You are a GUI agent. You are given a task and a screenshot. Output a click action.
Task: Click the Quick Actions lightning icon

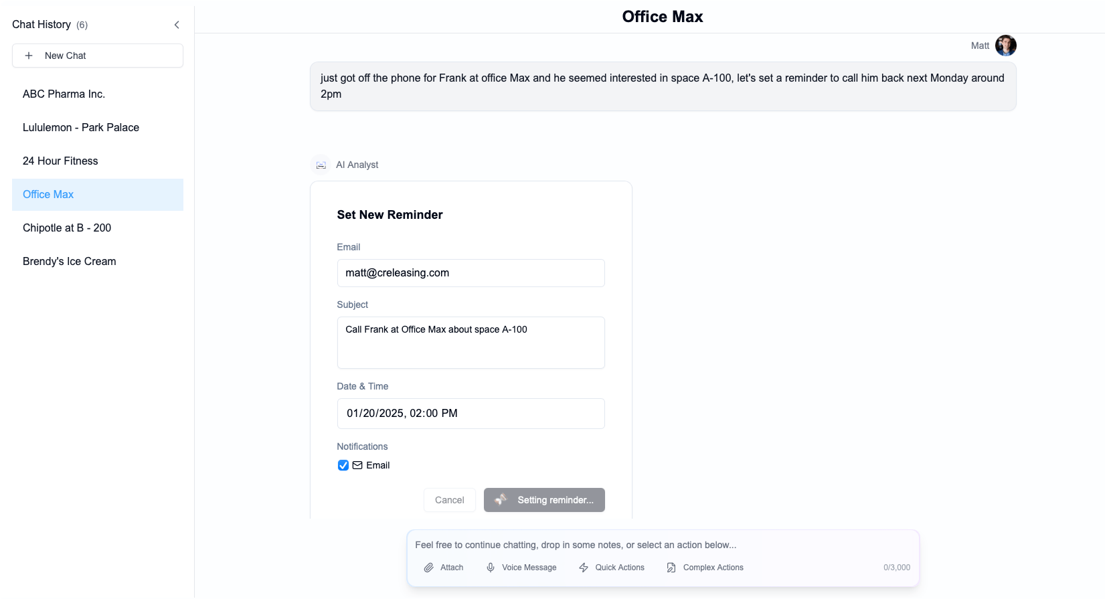(x=584, y=568)
